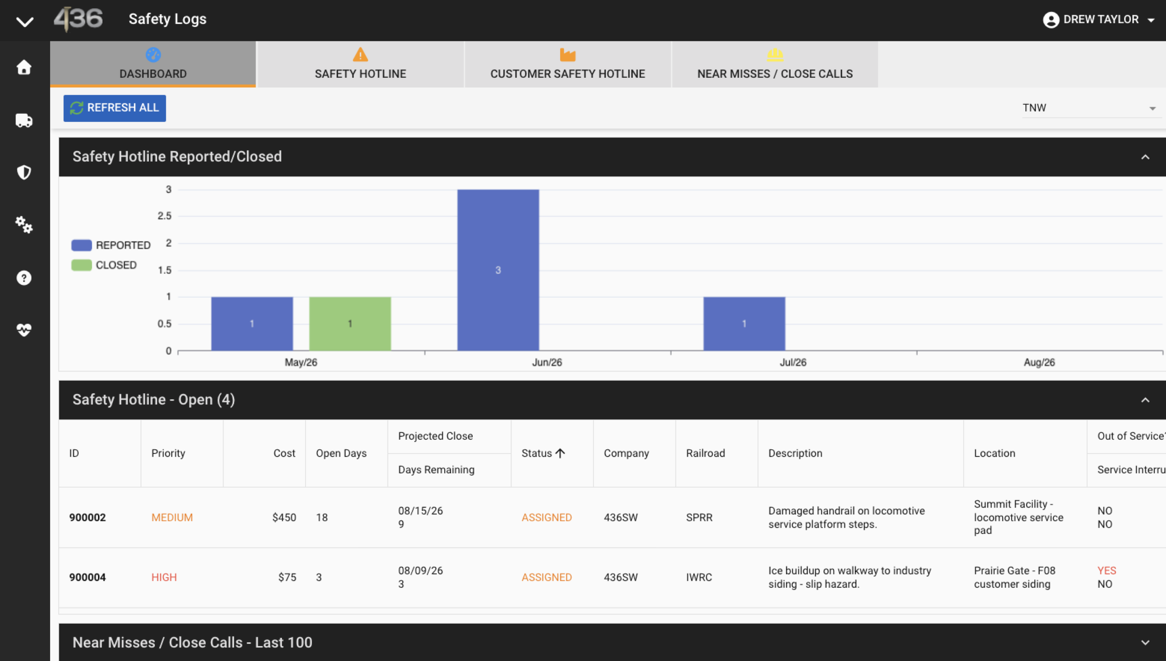The height and width of the screenshot is (661, 1166).
Task: Open the Home icon in sidebar
Action: tap(24, 67)
